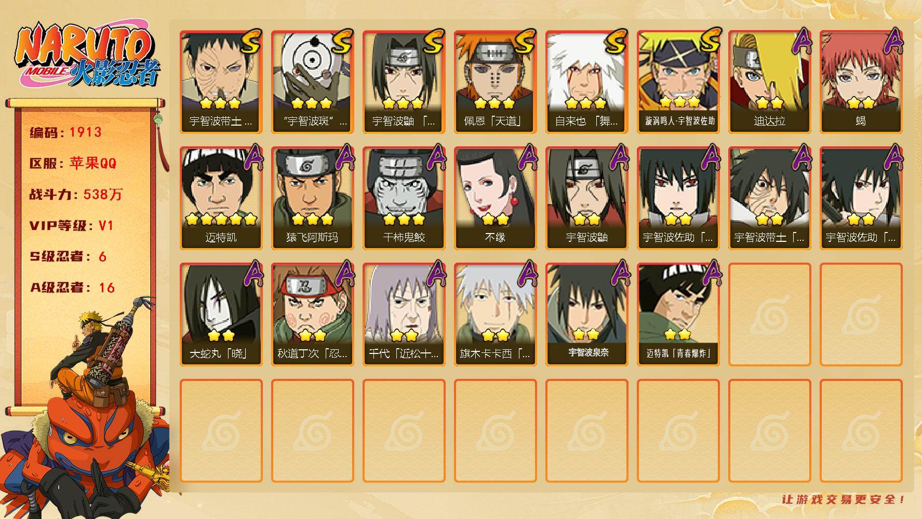Screen dimensions: 922x519
Task: Click the 战斗力 538万 stat line
Action: click(x=76, y=195)
